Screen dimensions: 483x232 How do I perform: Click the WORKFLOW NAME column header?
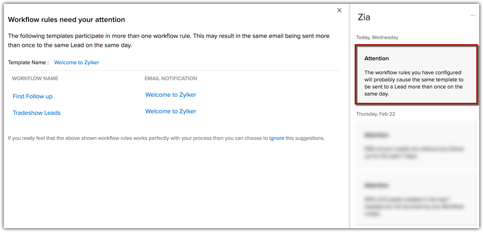point(35,78)
